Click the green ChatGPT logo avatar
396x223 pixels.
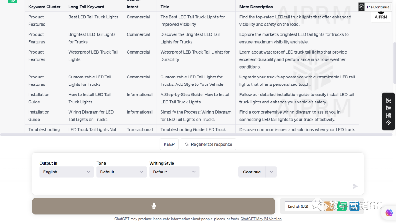pyautogui.click(x=12, y=1)
